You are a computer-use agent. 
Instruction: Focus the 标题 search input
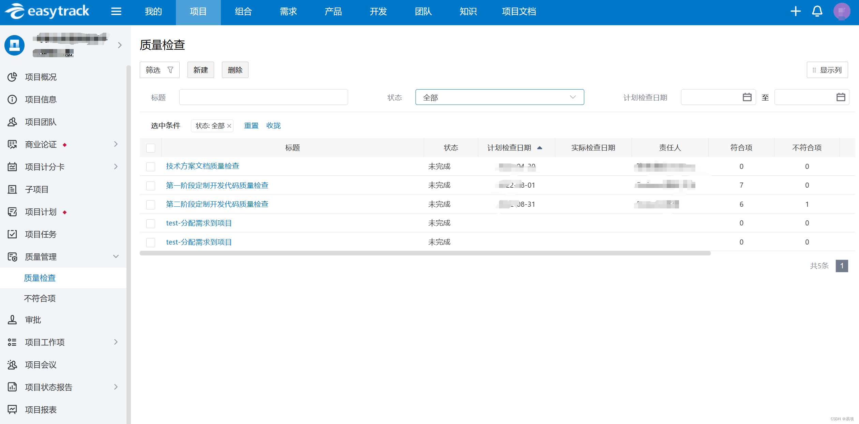point(263,97)
